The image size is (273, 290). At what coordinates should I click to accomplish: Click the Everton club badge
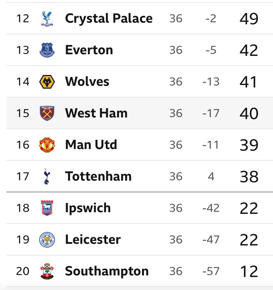pyautogui.click(x=47, y=50)
